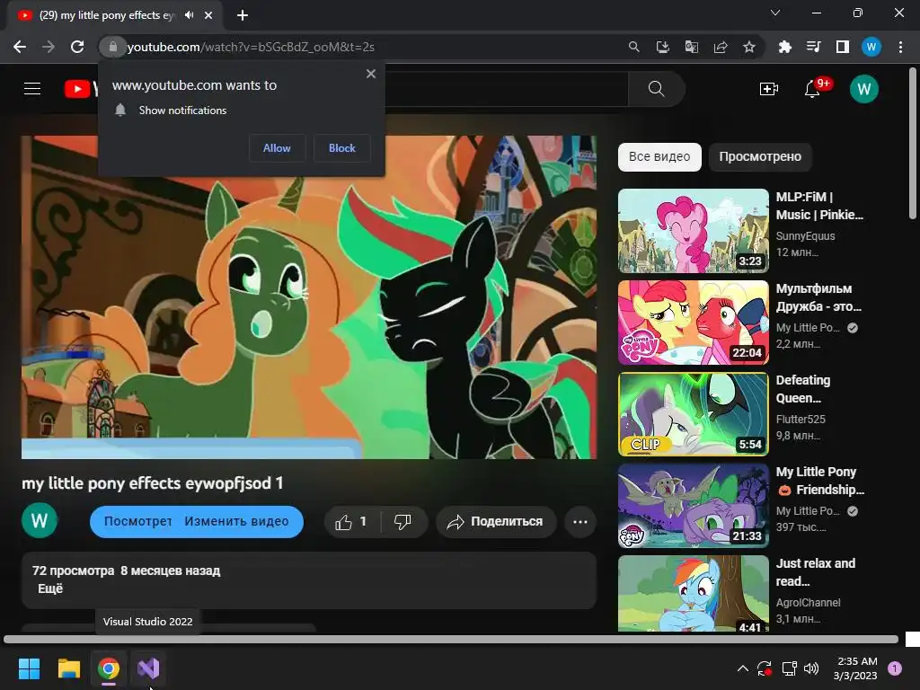Open the Defeating Queen clip thumbnail
Image resolution: width=920 pixels, height=690 pixels.
click(x=694, y=414)
